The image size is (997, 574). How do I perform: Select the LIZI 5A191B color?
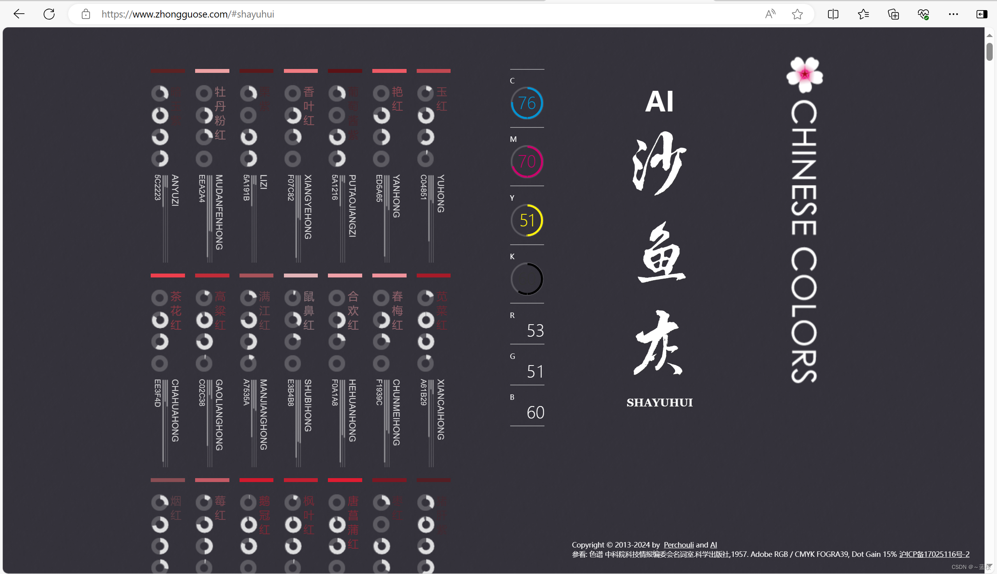click(x=256, y=166)
